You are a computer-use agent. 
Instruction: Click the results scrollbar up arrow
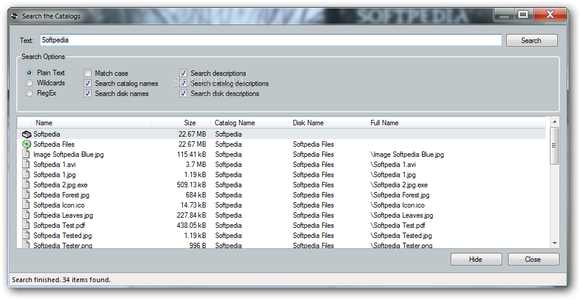click(x=555, y=122)
